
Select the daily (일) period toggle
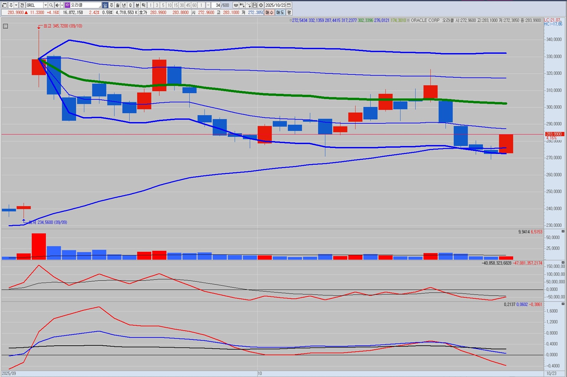pos(105,5)
